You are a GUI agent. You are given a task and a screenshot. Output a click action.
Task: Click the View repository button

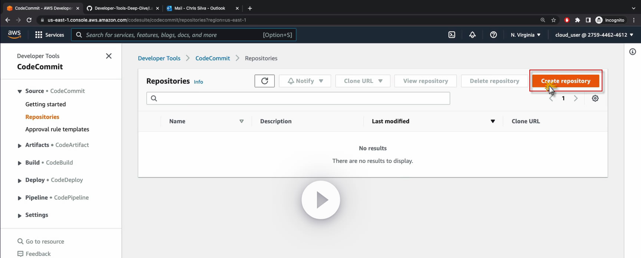[x=426, y=81]
